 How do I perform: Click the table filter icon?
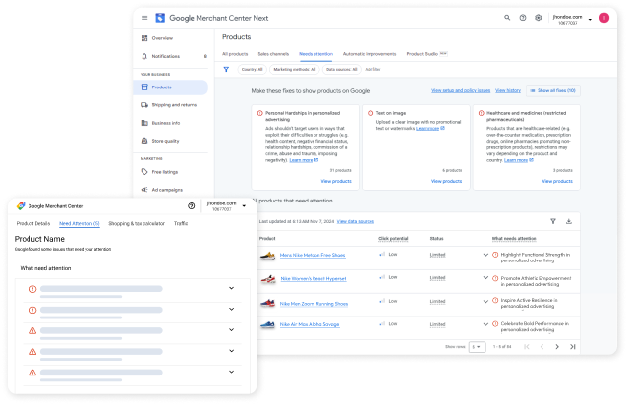[553, 221]
